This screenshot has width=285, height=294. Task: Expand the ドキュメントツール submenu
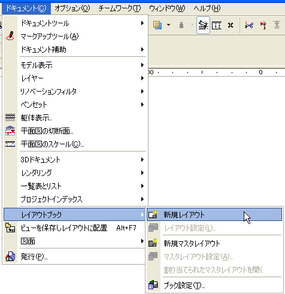75,23
